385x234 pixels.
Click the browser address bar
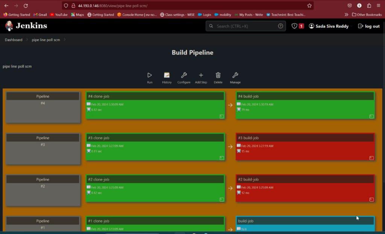tap(188, 6)
